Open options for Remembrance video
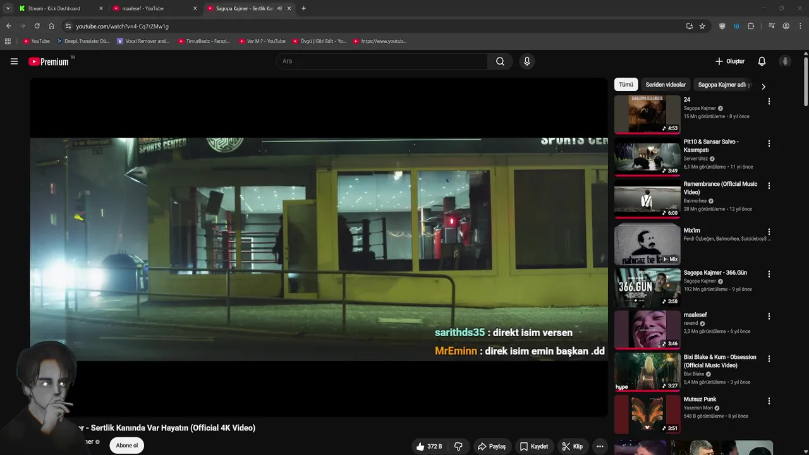The width and height of the screenshot is (809, 455). click(769, 186)
